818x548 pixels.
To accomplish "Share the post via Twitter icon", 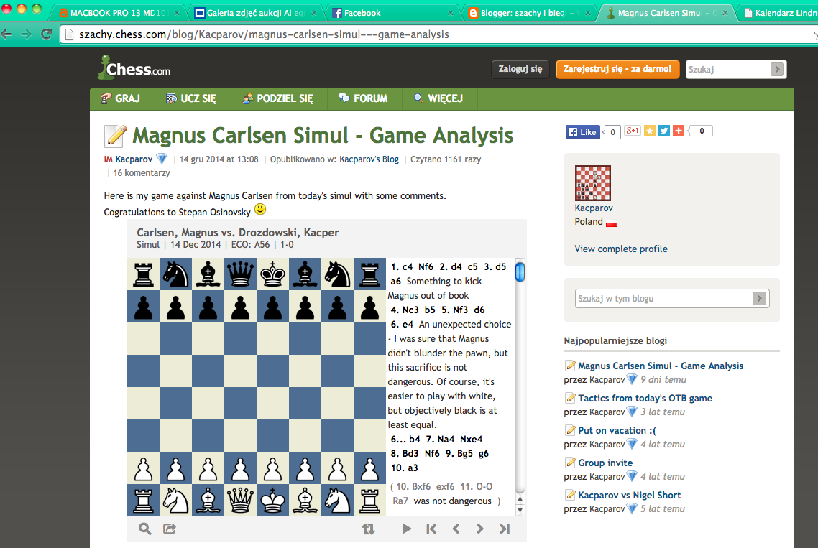I will click(663, 131).
